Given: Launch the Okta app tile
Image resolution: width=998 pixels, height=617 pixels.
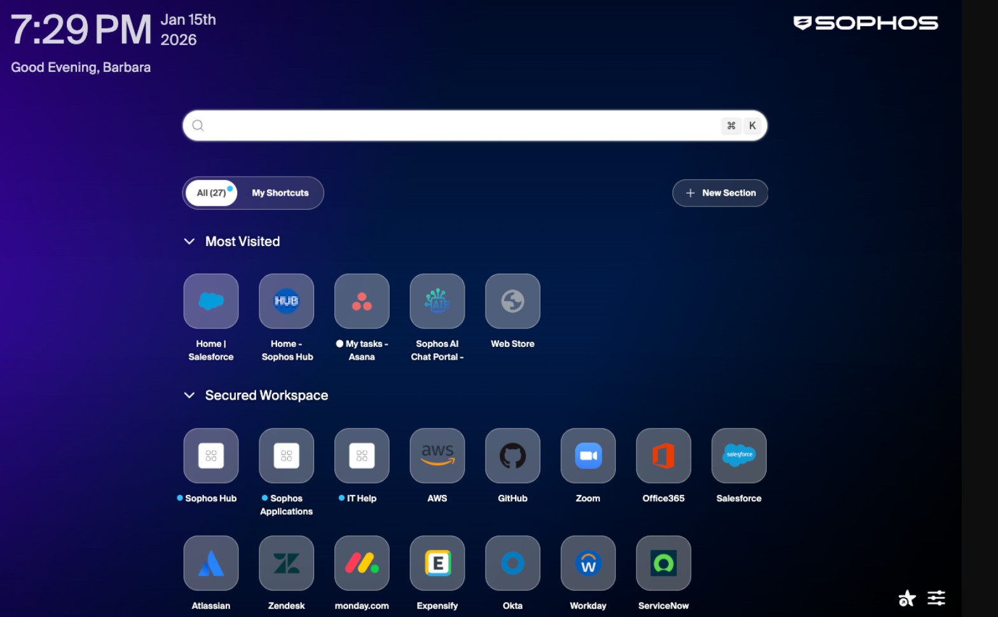Looking at the screenshot, I should pyautogui.click(x=513, y=563).
